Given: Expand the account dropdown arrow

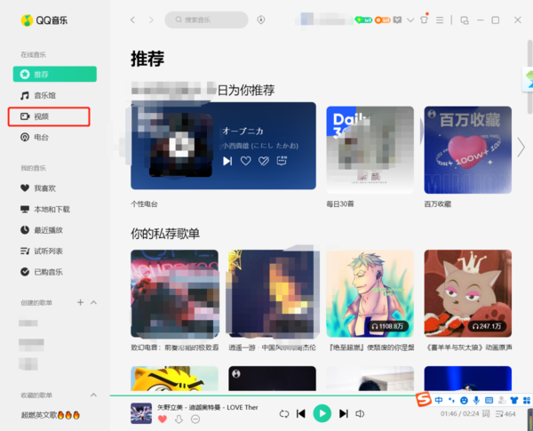Looking at the screenshot, I should (410, 20).
